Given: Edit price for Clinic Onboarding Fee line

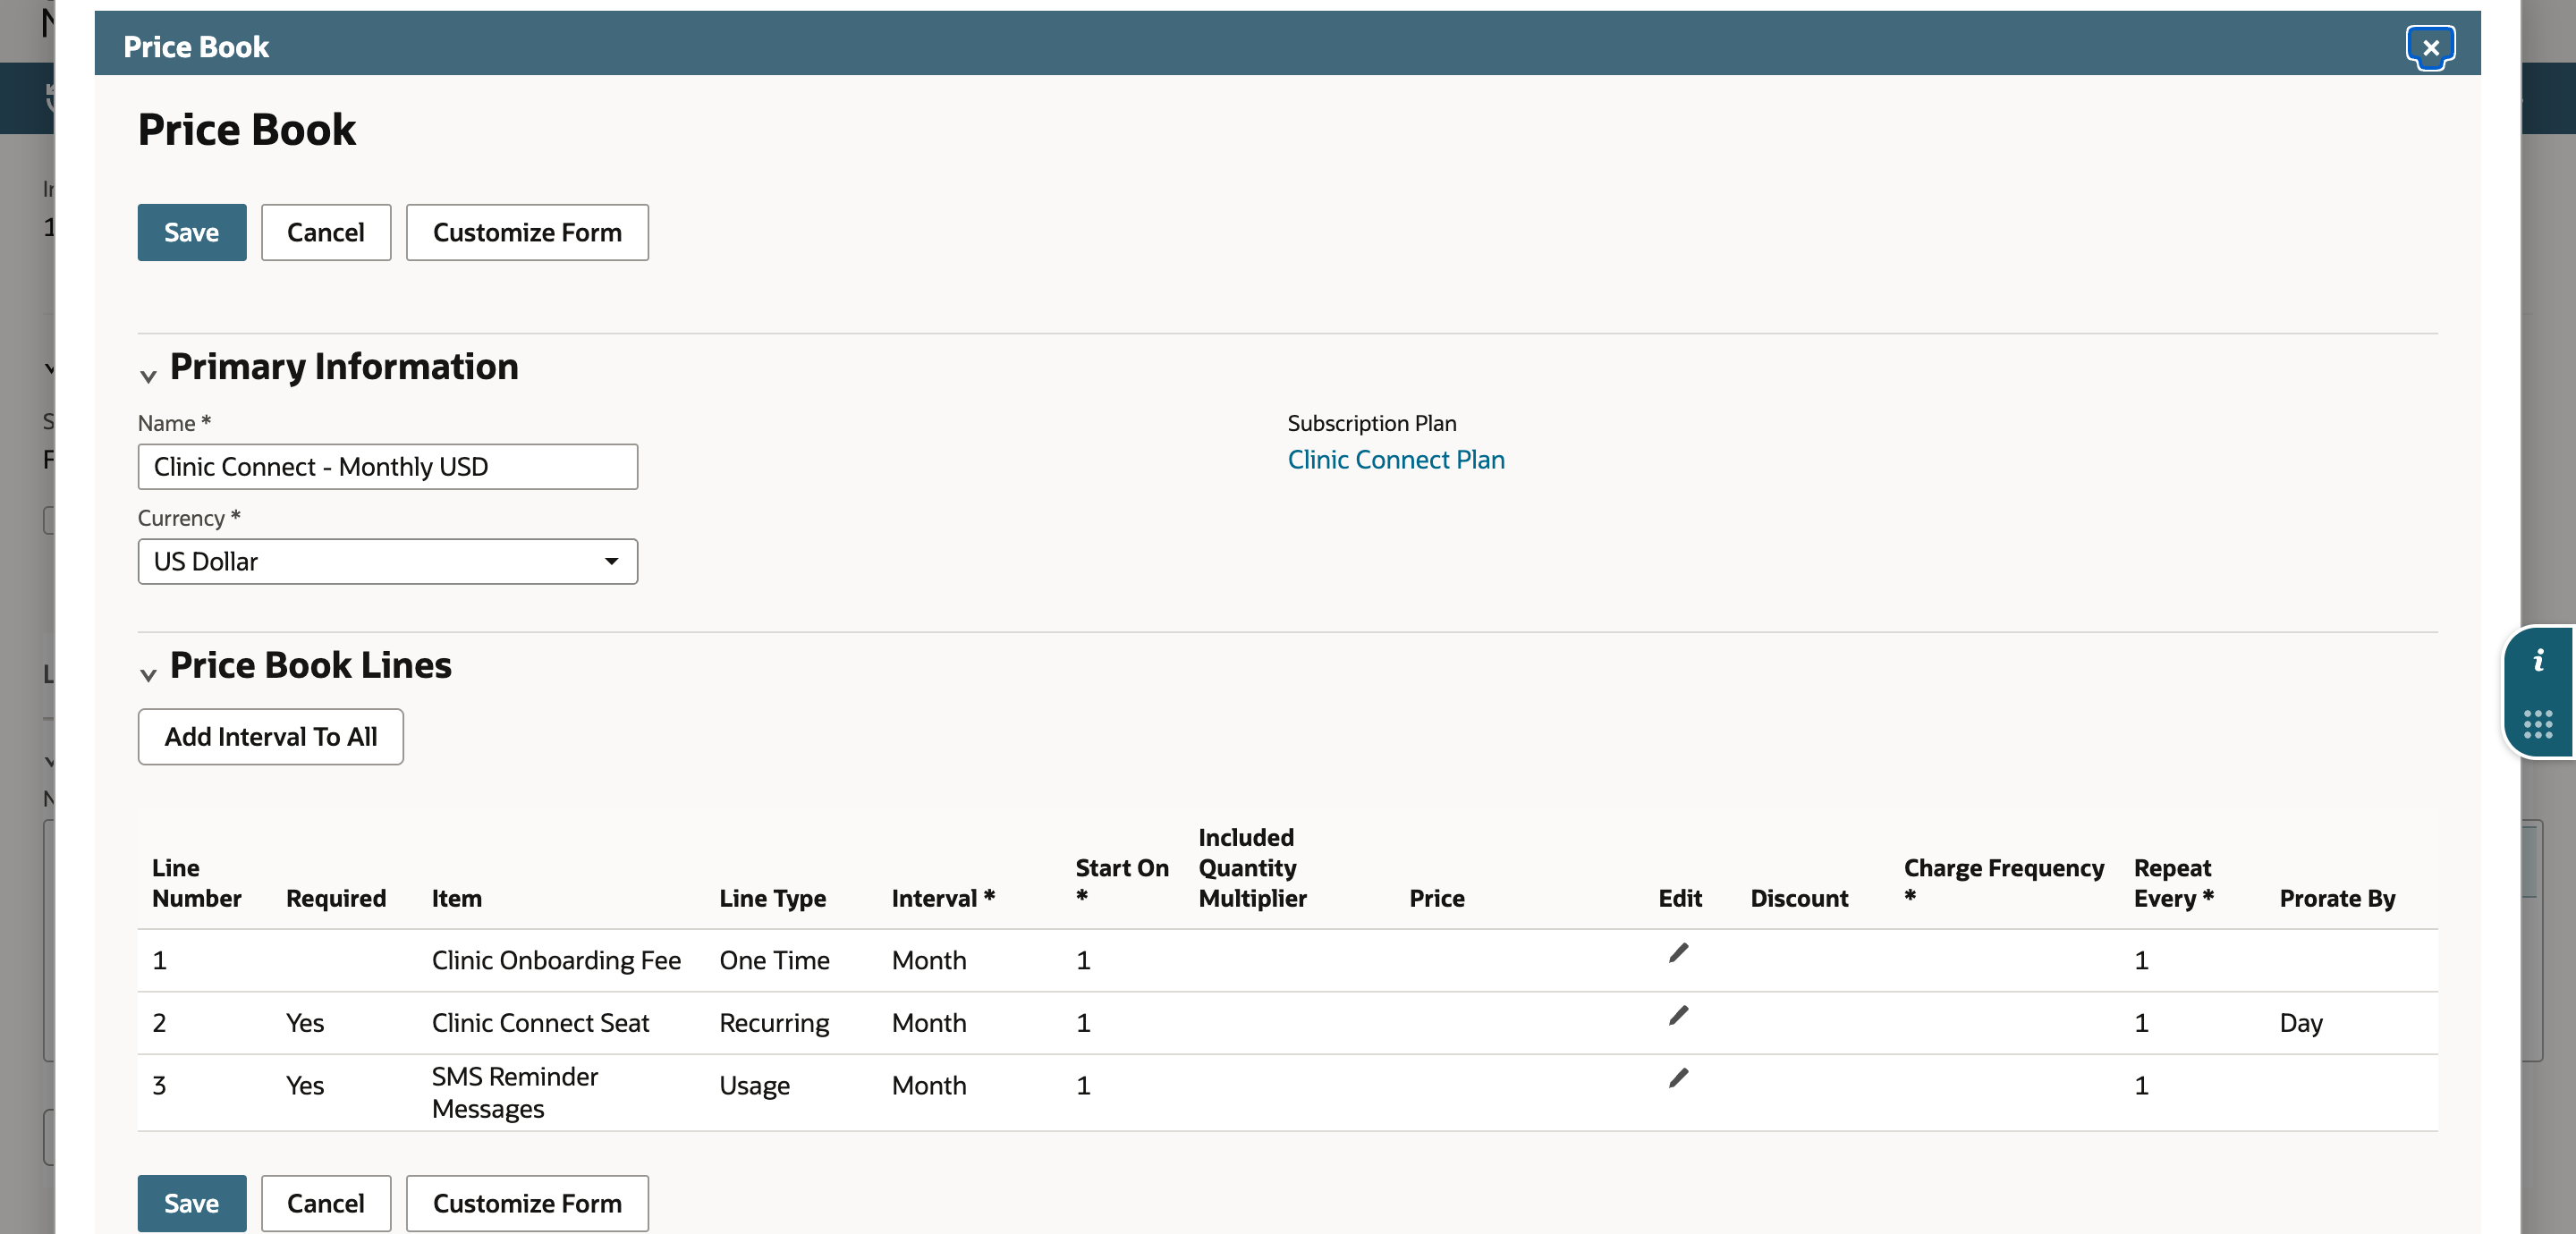Looking at the screenshot, I should [1678, 953].
